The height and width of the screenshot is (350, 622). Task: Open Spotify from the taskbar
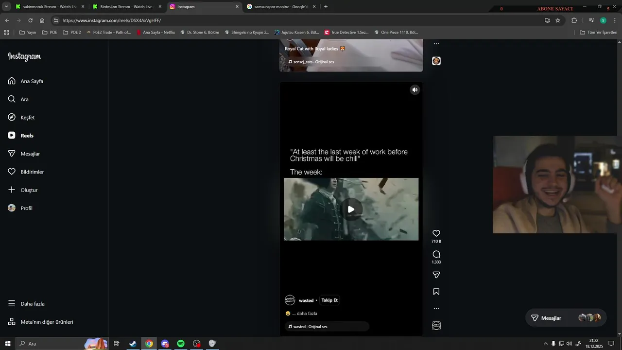pyautogui.click(x=181, y=344)
